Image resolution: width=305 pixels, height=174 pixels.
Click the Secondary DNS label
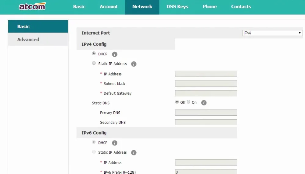pos(113,122)
